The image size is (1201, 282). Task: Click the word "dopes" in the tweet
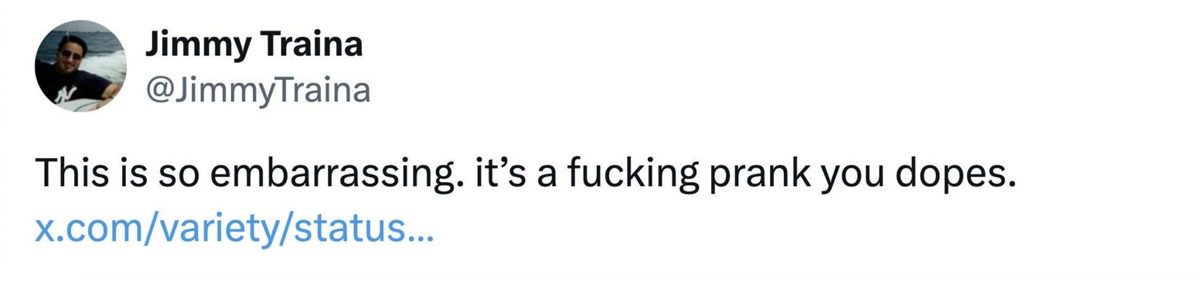tap(954, 173)
